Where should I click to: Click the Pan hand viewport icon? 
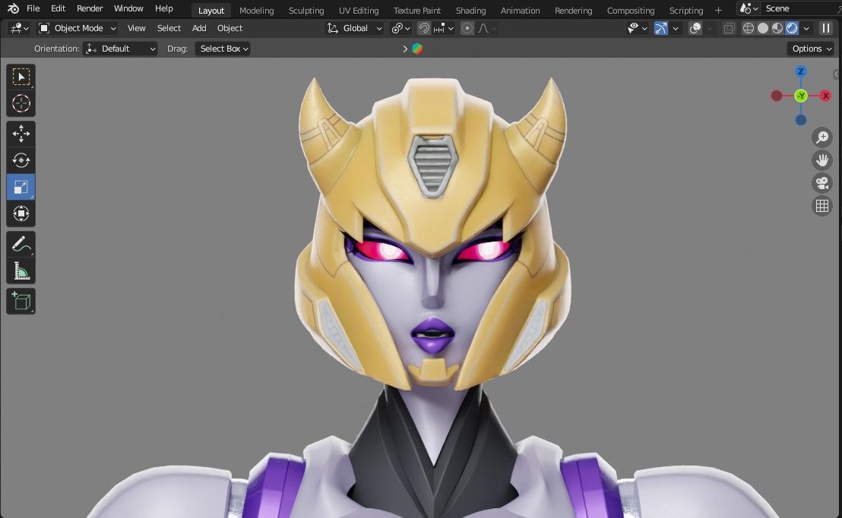[821, 160]
